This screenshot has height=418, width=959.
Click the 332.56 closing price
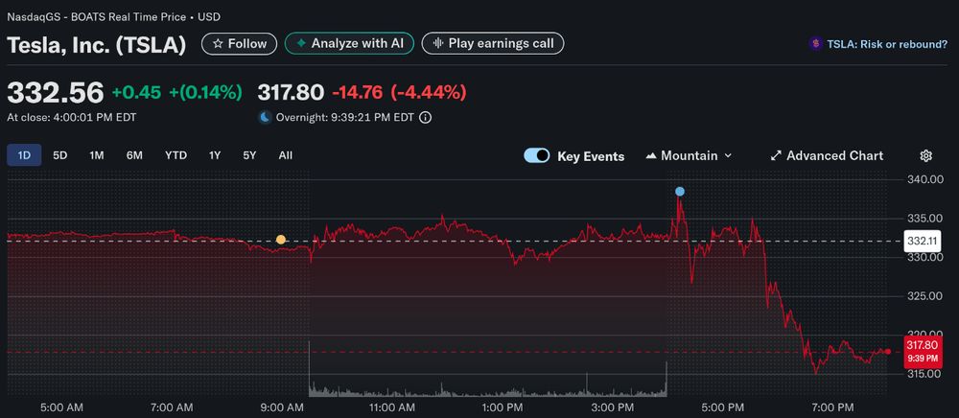click(x=55, y=93)
